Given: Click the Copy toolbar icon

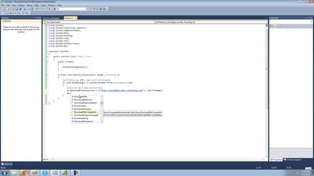Looking at the screenshot, I should [28, 9].
